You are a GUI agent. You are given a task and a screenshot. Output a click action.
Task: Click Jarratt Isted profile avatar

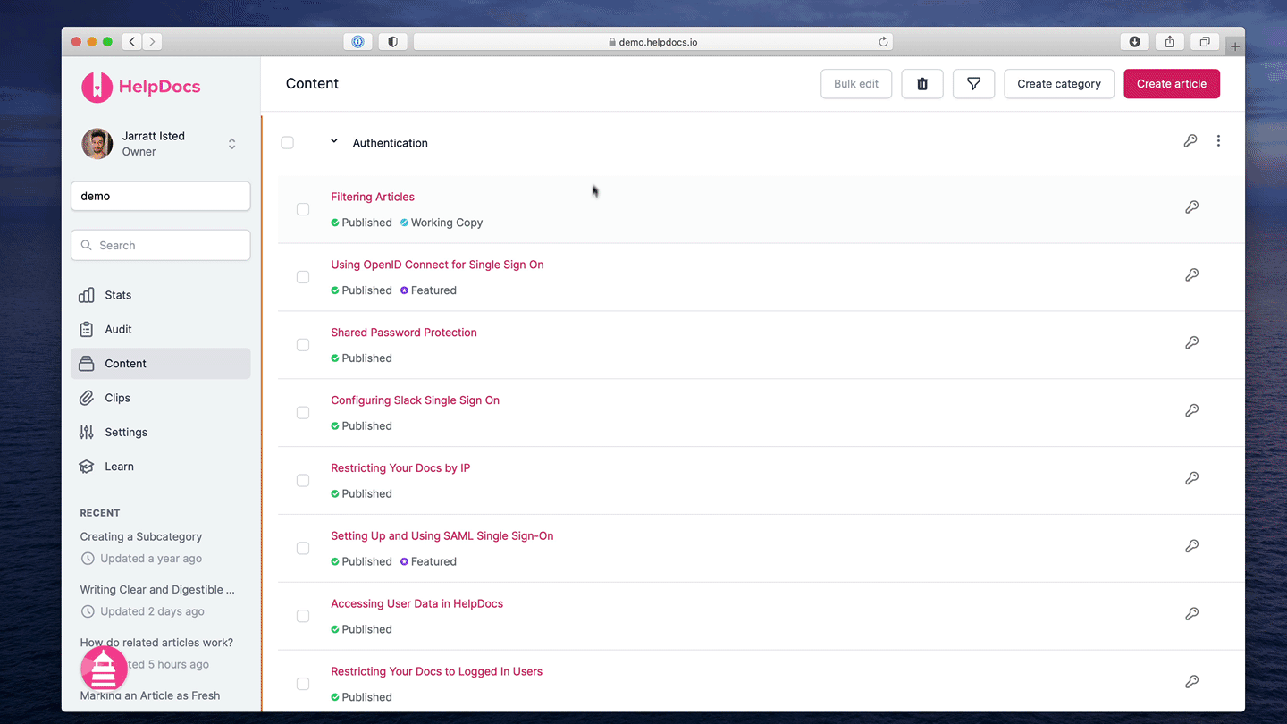click(97, 144)
